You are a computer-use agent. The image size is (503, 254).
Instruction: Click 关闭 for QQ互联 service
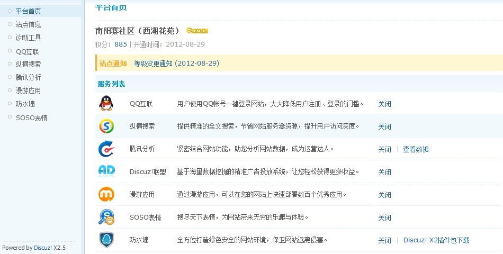coord(384,104)
